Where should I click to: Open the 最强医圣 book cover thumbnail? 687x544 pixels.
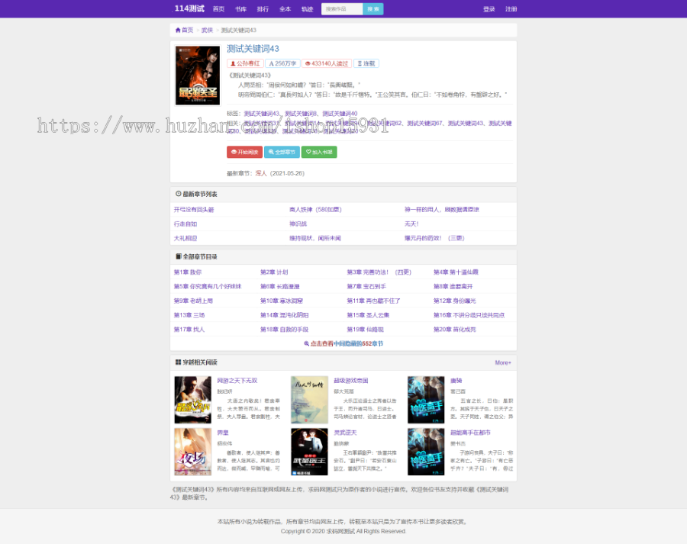[198, 76]
